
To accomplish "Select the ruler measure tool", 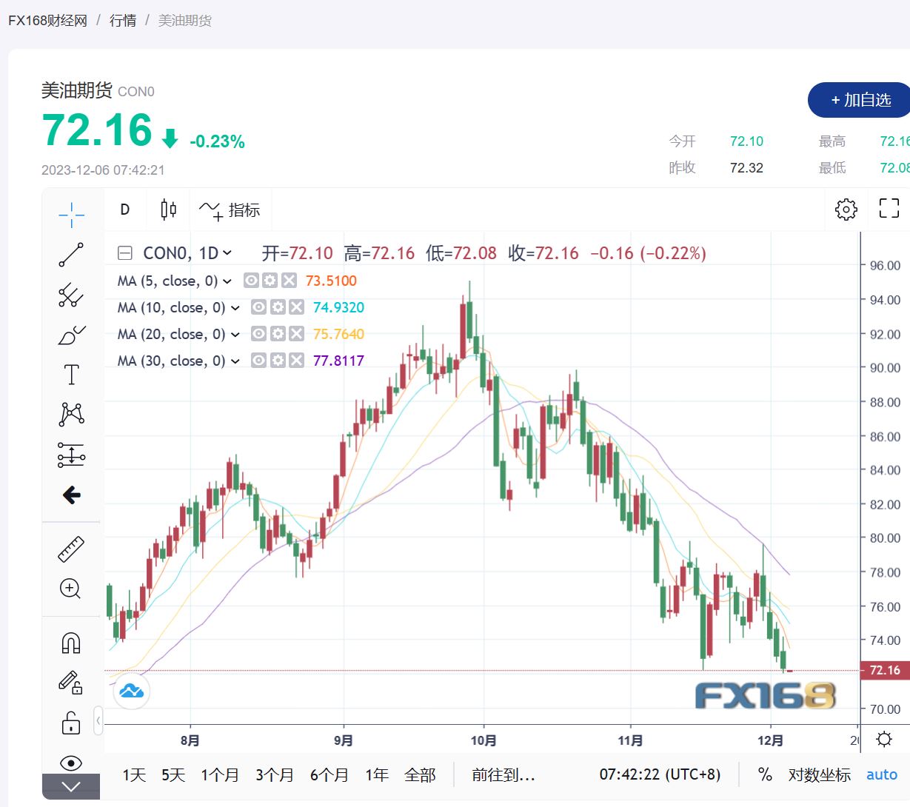I will coord(71,549).
